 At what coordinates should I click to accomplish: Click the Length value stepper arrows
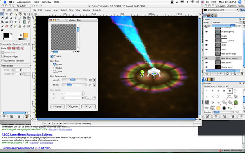[x=94, y=80]
